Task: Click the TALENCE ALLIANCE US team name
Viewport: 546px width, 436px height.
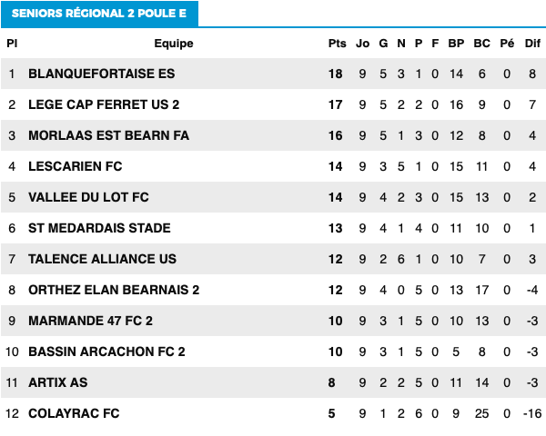Action: 102,259
